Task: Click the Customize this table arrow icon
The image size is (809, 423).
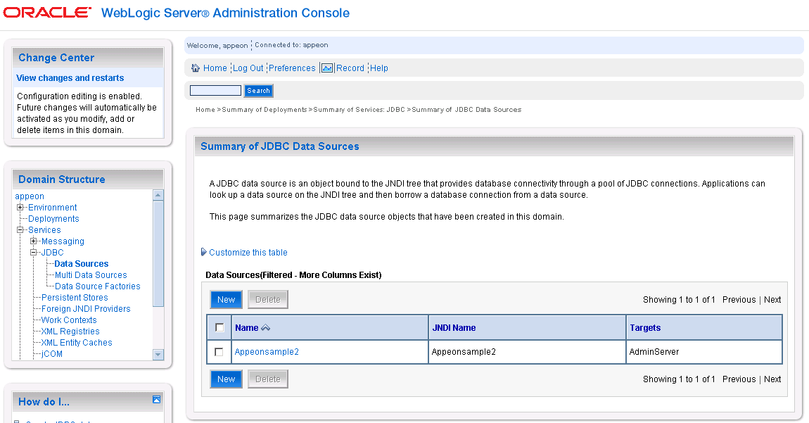Action: pos(204,253)
